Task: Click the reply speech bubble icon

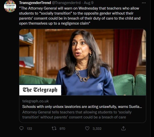Action: click(x=21, y=128)
